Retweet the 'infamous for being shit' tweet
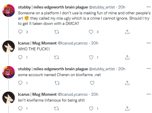This screenshot has height=113, width=152. coord(57,109)
